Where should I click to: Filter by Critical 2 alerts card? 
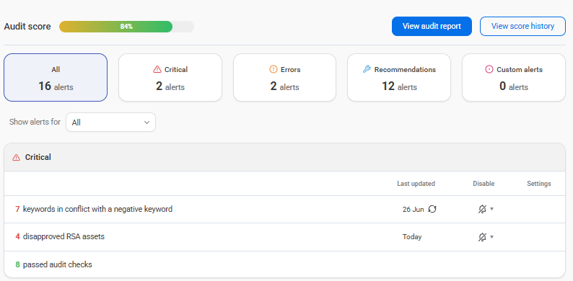[170, 77]
